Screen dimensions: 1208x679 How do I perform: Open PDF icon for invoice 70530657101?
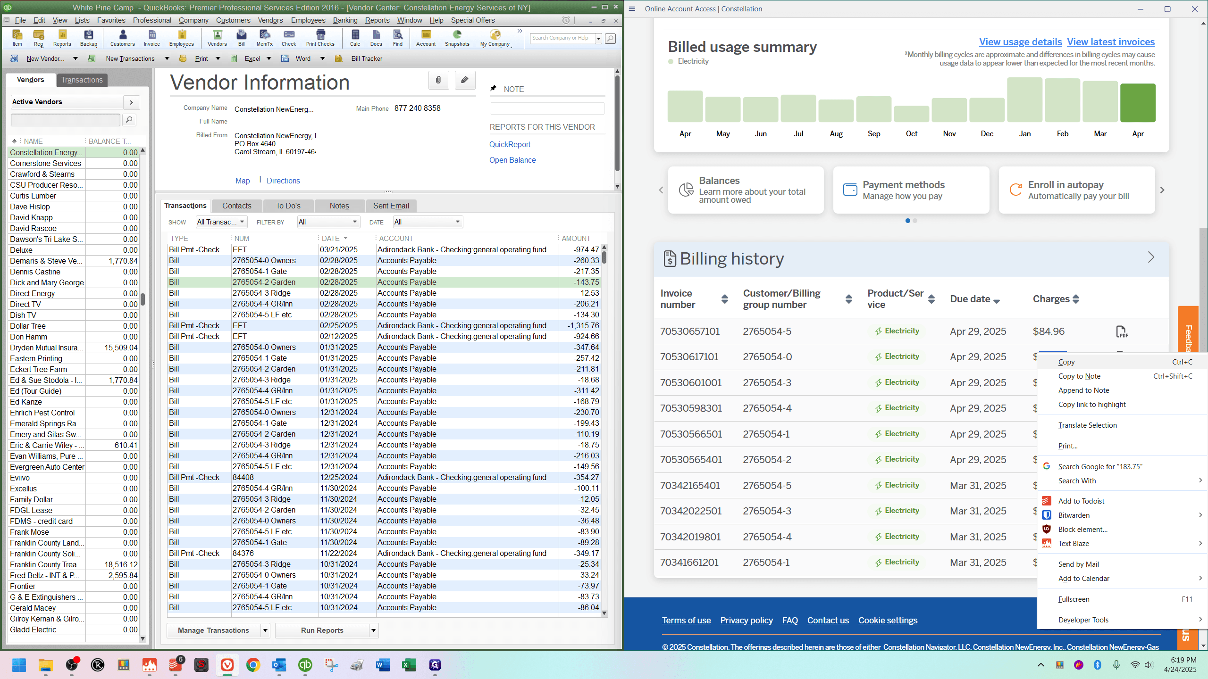tap(1122, 331)
